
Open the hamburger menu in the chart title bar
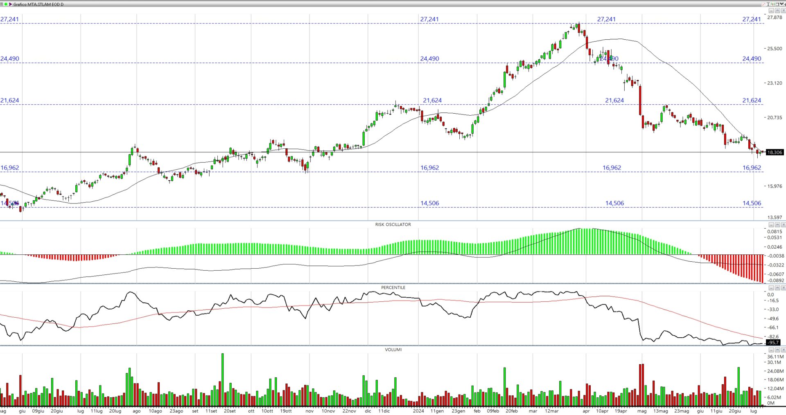[2, 4]
